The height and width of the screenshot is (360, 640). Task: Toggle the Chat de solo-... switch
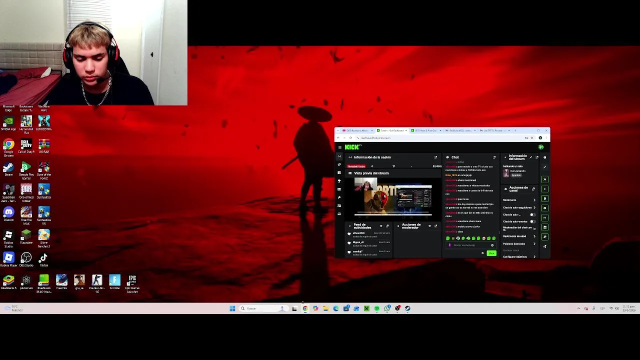click(x=533, y=214)
